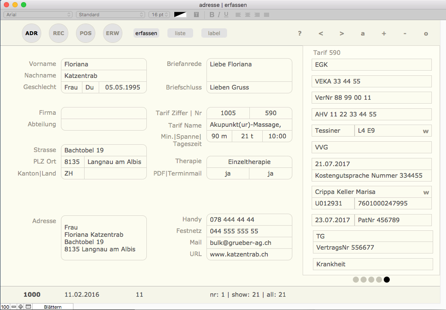Zoom out with the minus button
Viewport: 446px width, 310px height.
[14, 307]
